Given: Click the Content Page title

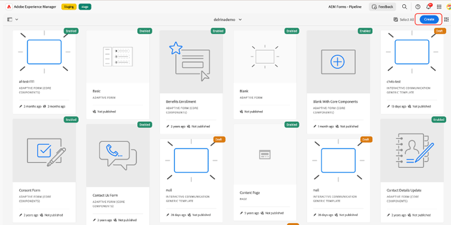Looking at the screenshot, I should (250, 193).
